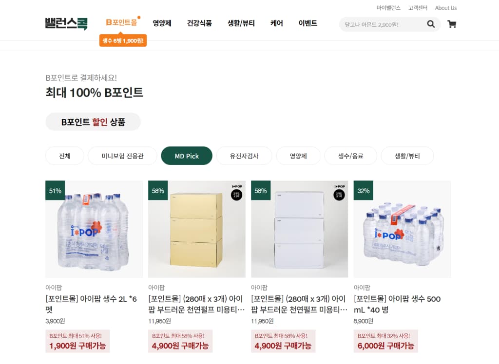499x364 pixels.
Task: Open the search using the magnifier icon
Action: (x=431, y=23)
